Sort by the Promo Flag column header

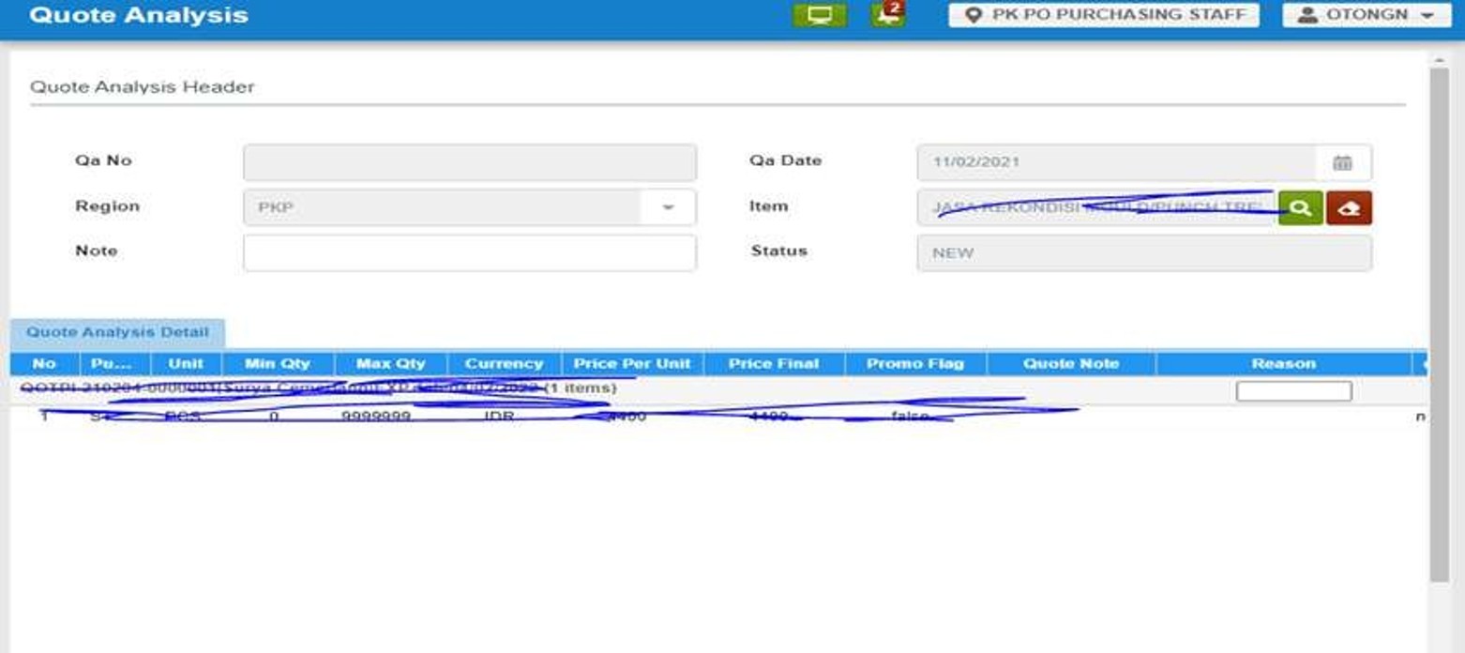[915, 364]
